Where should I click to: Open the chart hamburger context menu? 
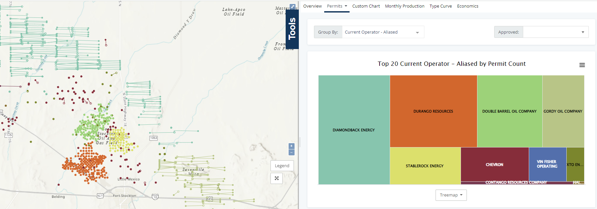582,65
